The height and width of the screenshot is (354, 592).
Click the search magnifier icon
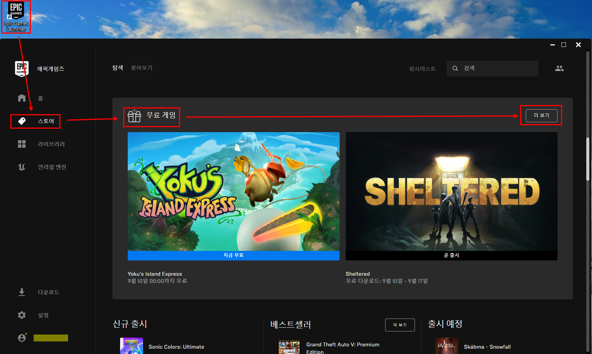click(x=455, y=68)
